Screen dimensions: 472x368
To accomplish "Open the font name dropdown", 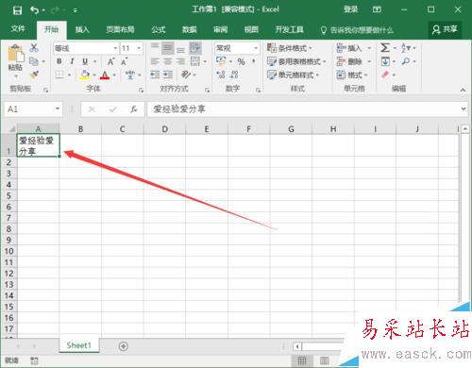I will click(115, 48).
